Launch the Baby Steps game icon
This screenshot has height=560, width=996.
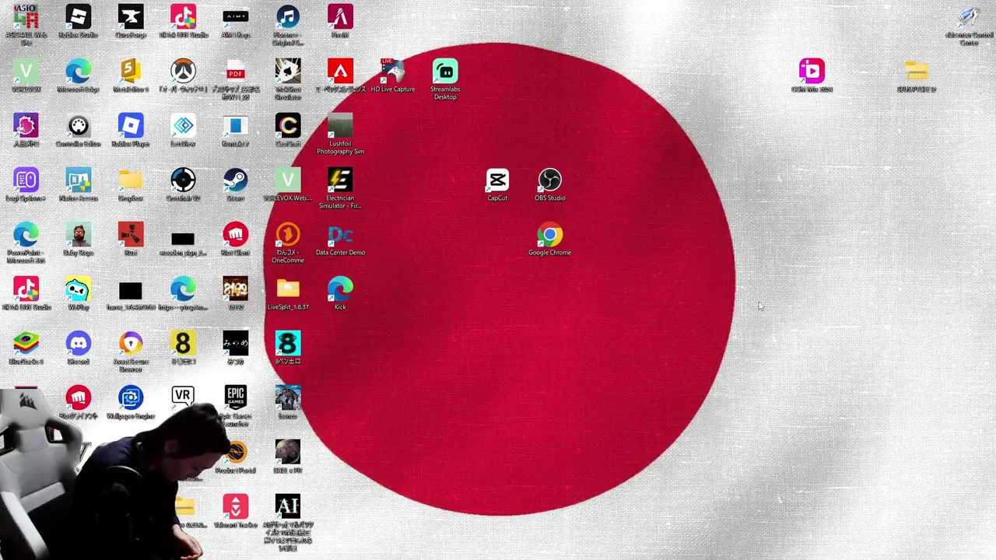point(78,235)
